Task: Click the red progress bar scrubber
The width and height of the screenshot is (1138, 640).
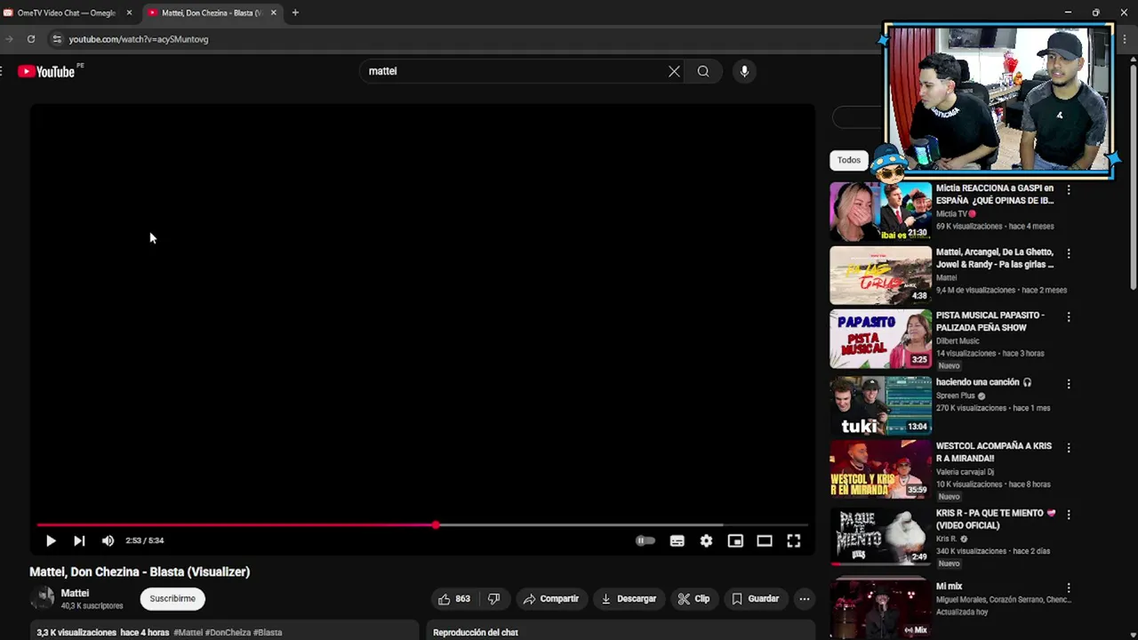Action: click(x=436, y=525)
